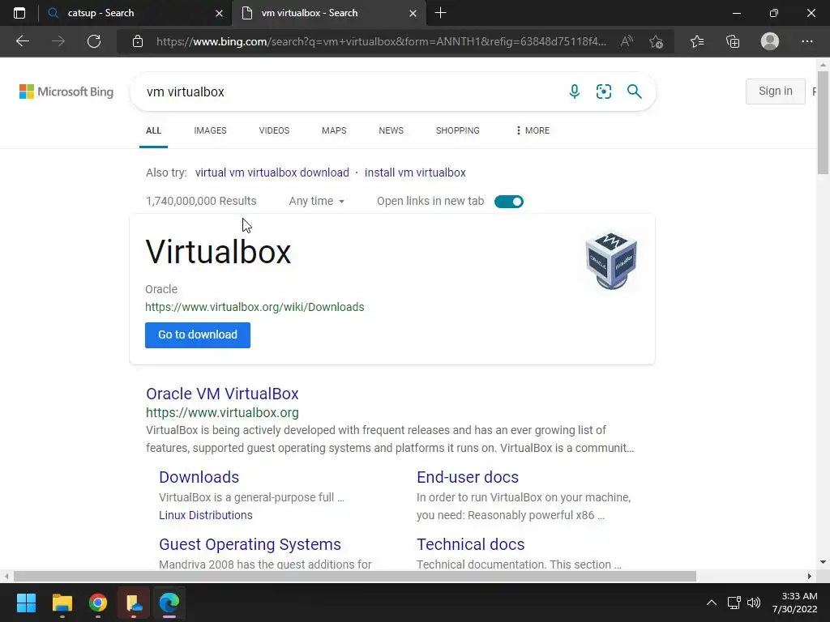Click the browser address bar URL
Viewport: 830px width, 622px height.
(381, 41)
